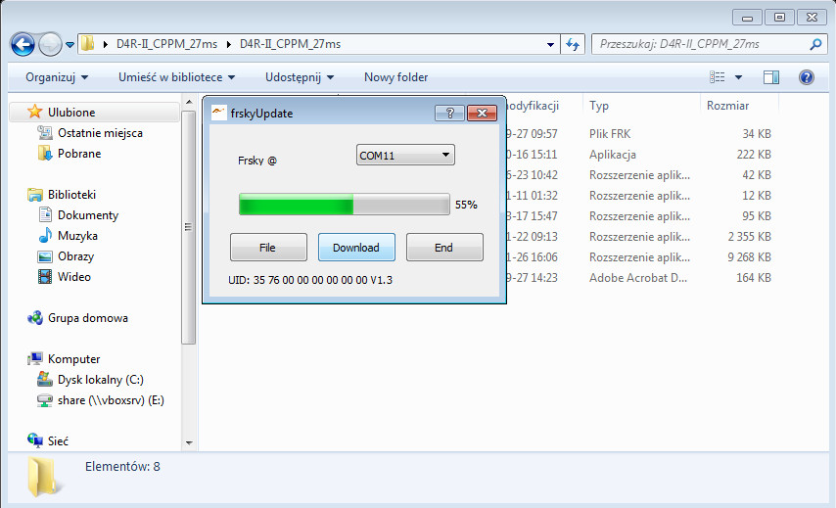Select the Adobe Acrobat document row
This screenshot has width=836, height=508.
(x=638, y=278)
